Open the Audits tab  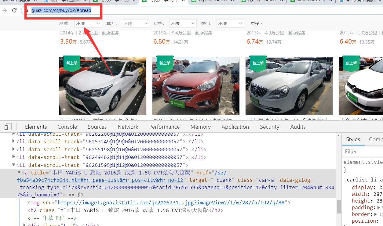pos(298,127)
